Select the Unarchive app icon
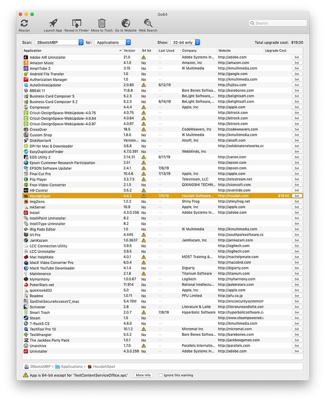This screenshot has width=325, height=402. pyautogui.click(x=26, y=345)
